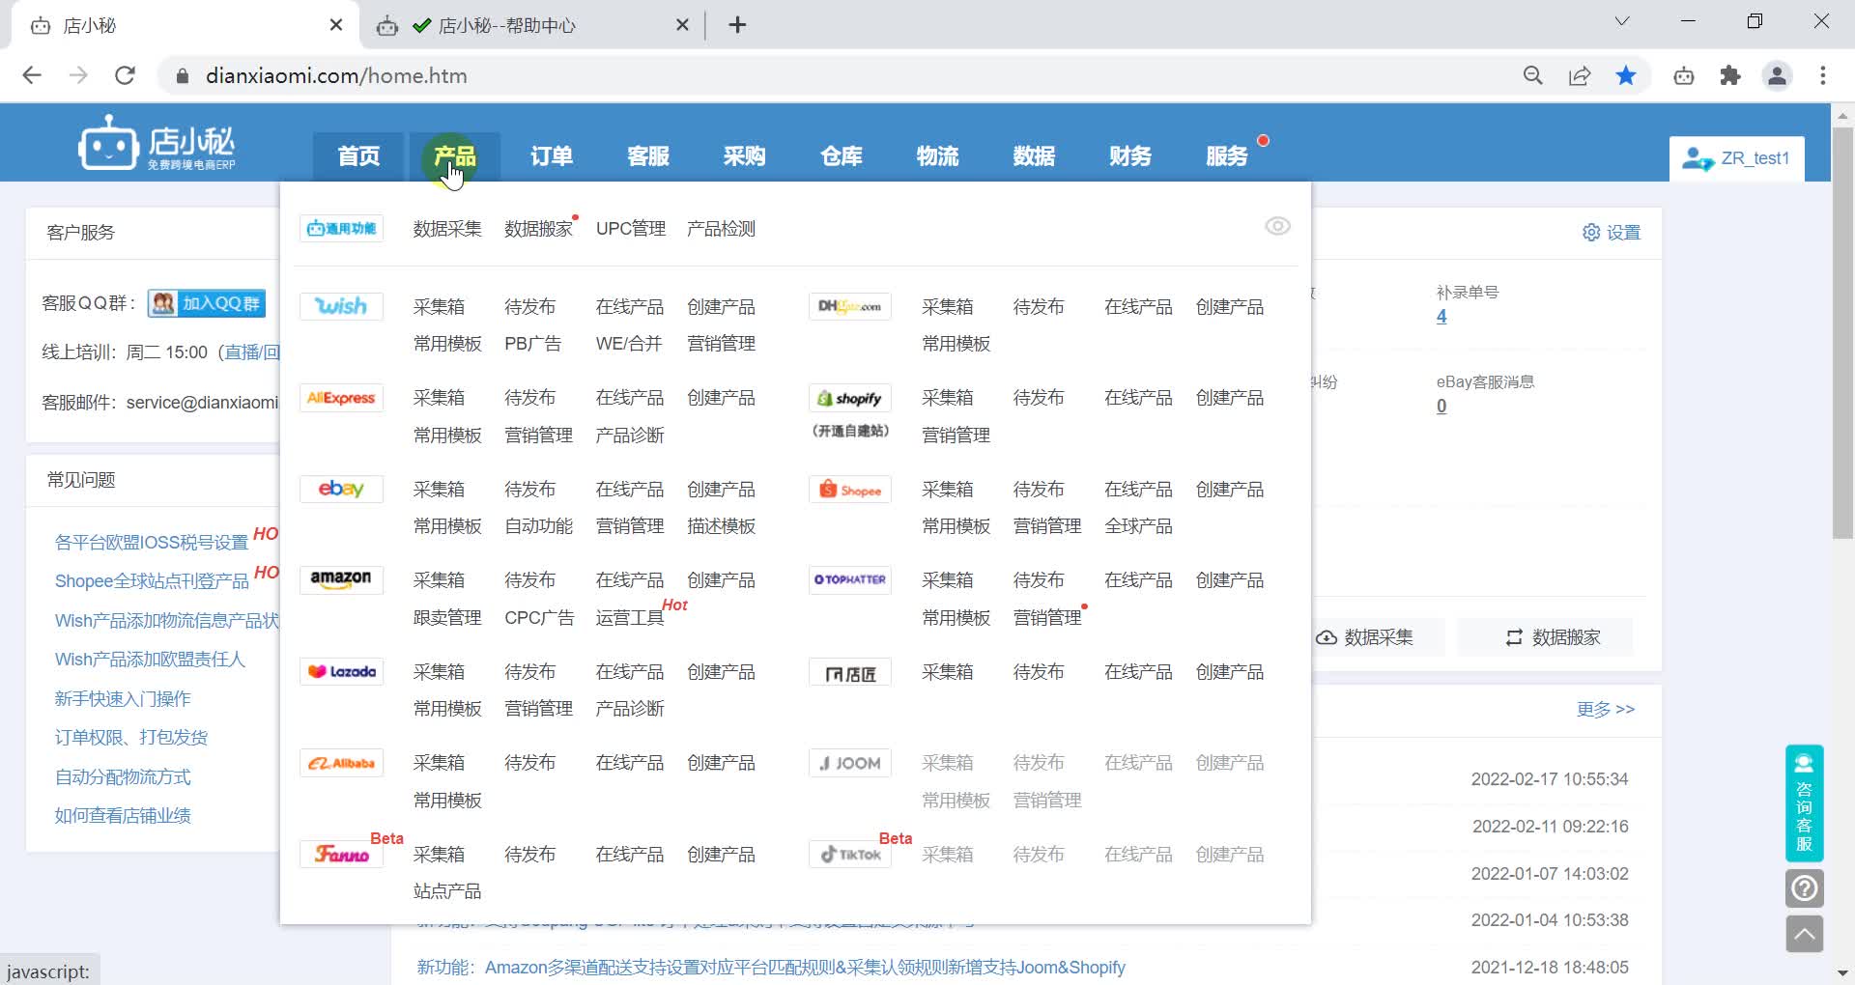The image size is (1855, 985).
Task: Click the 加入QQ群 button
Action: [207, 303]
